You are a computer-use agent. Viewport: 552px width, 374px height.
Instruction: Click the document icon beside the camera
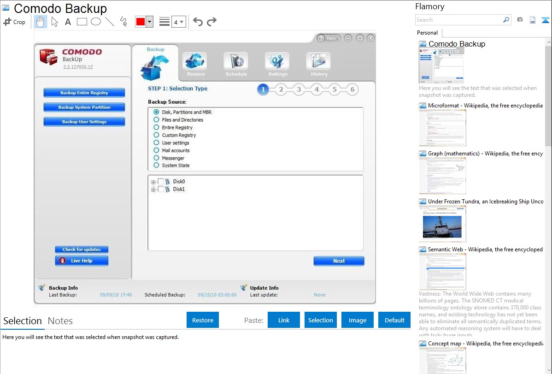point(533,20)
